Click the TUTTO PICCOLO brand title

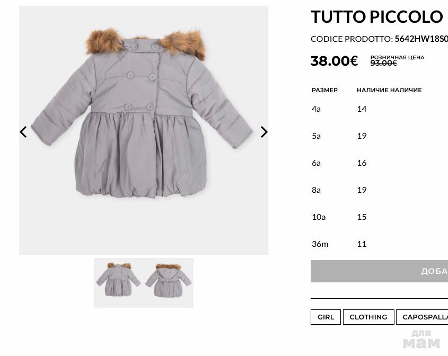377,16
